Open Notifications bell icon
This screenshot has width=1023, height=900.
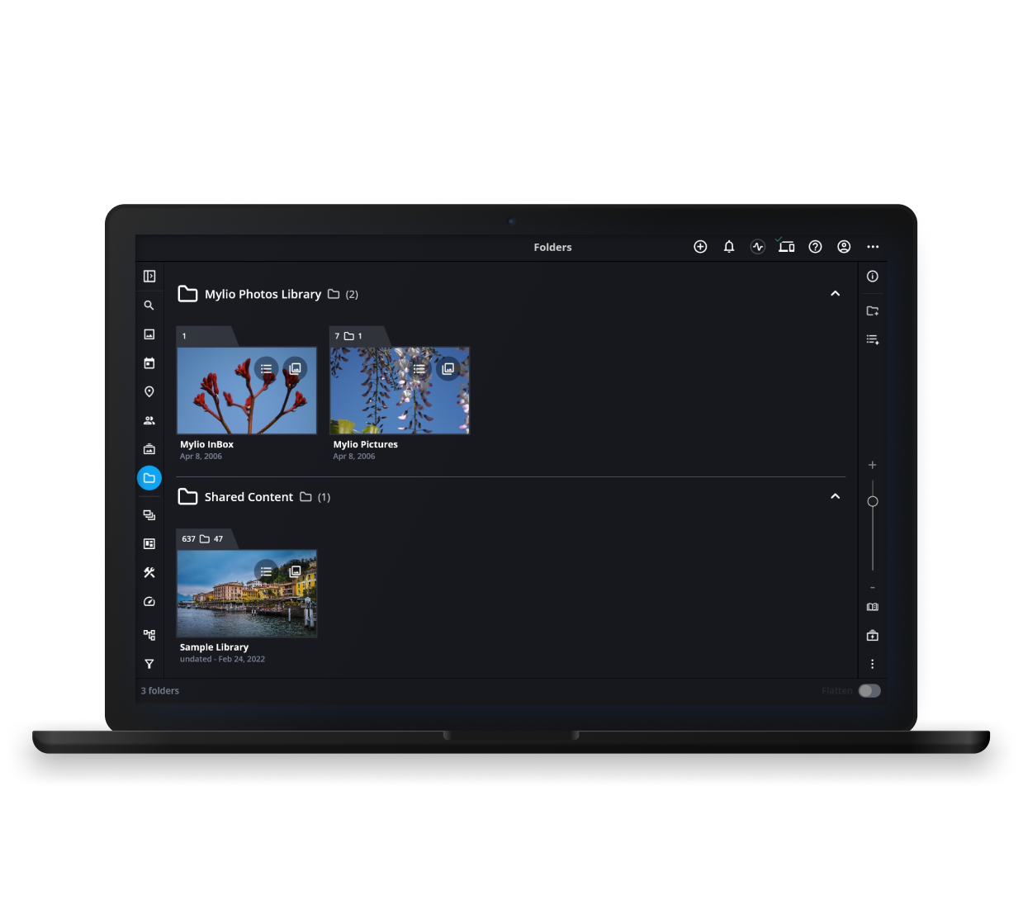pos(729,247)
